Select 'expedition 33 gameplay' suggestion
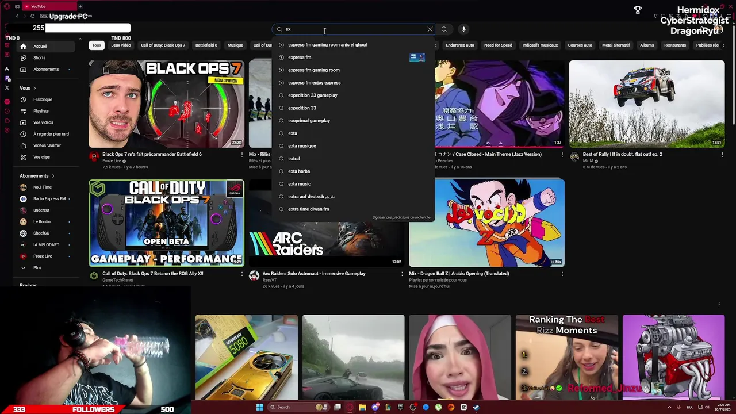Screen dimensions: 736x414 tap(354, 95)
